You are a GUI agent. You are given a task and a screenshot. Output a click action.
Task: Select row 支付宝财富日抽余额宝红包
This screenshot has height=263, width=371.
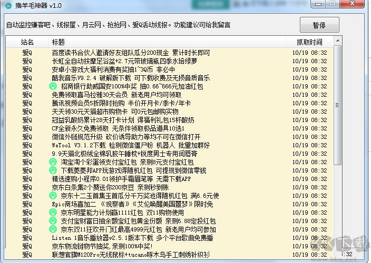(170, 221)
